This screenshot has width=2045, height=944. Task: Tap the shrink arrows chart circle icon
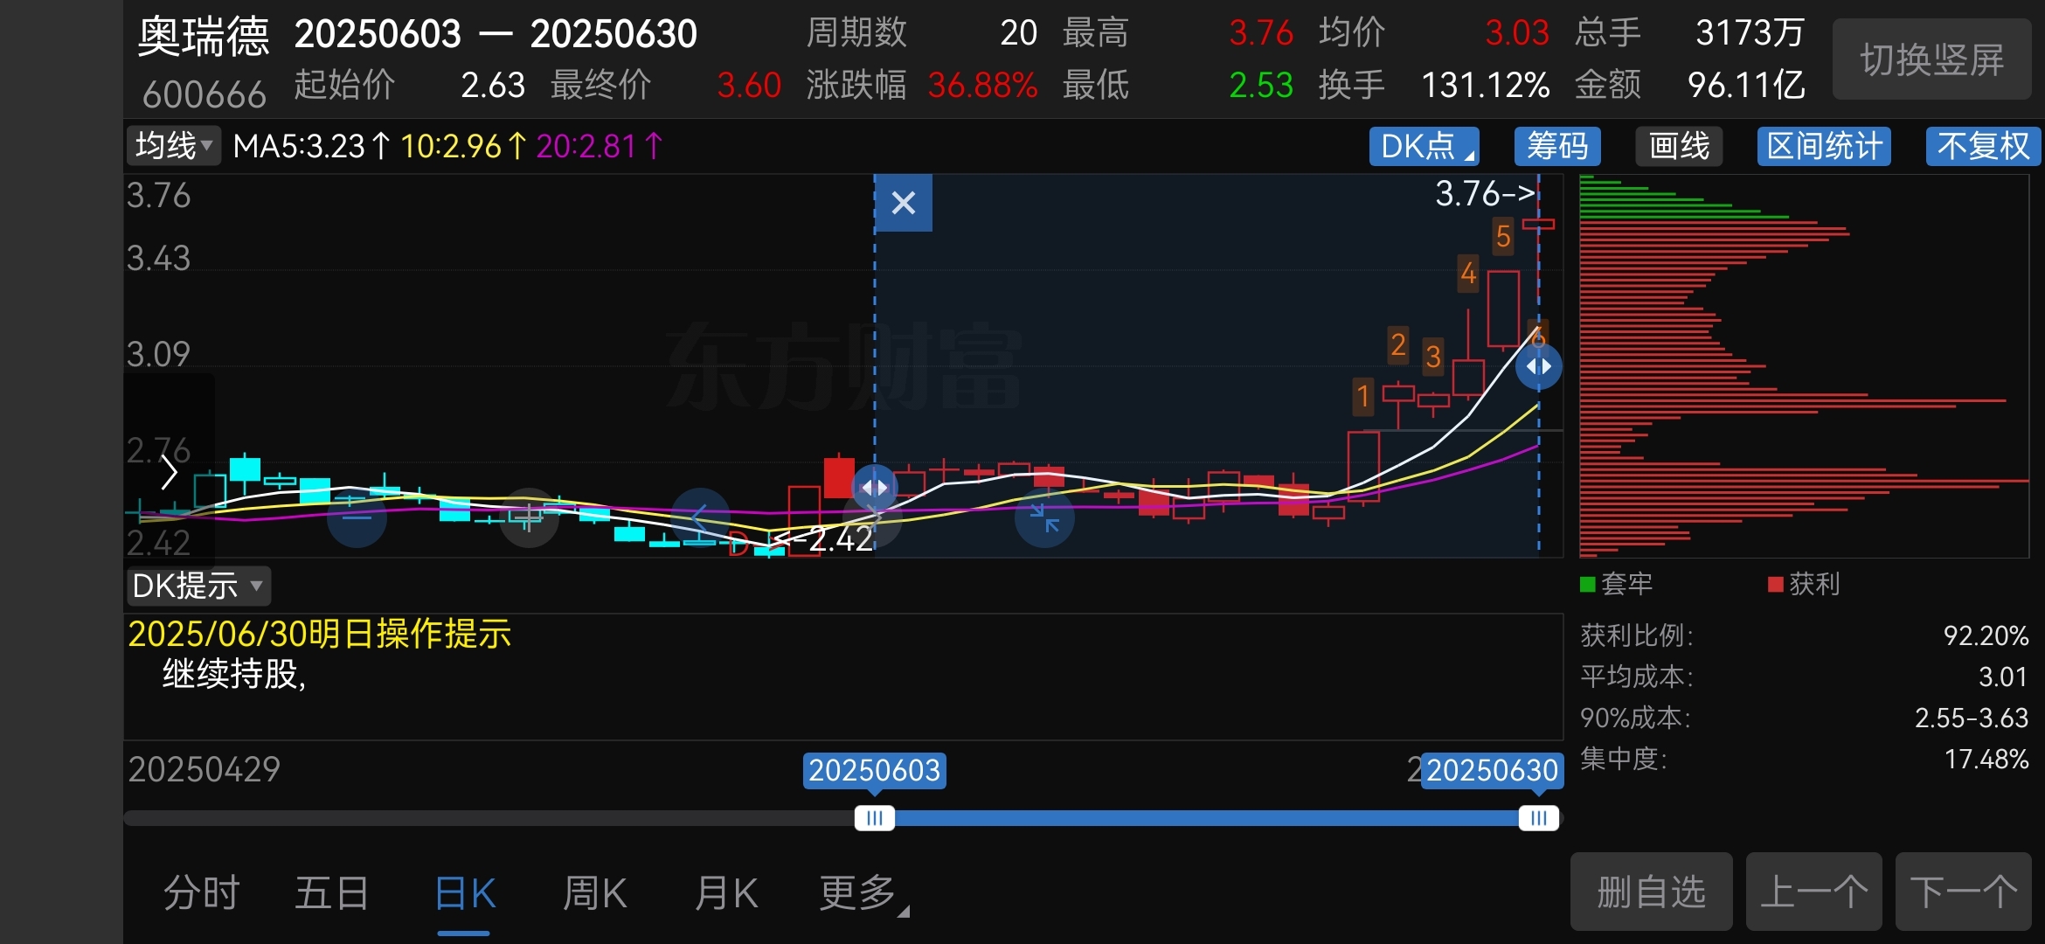[1044, 518]
